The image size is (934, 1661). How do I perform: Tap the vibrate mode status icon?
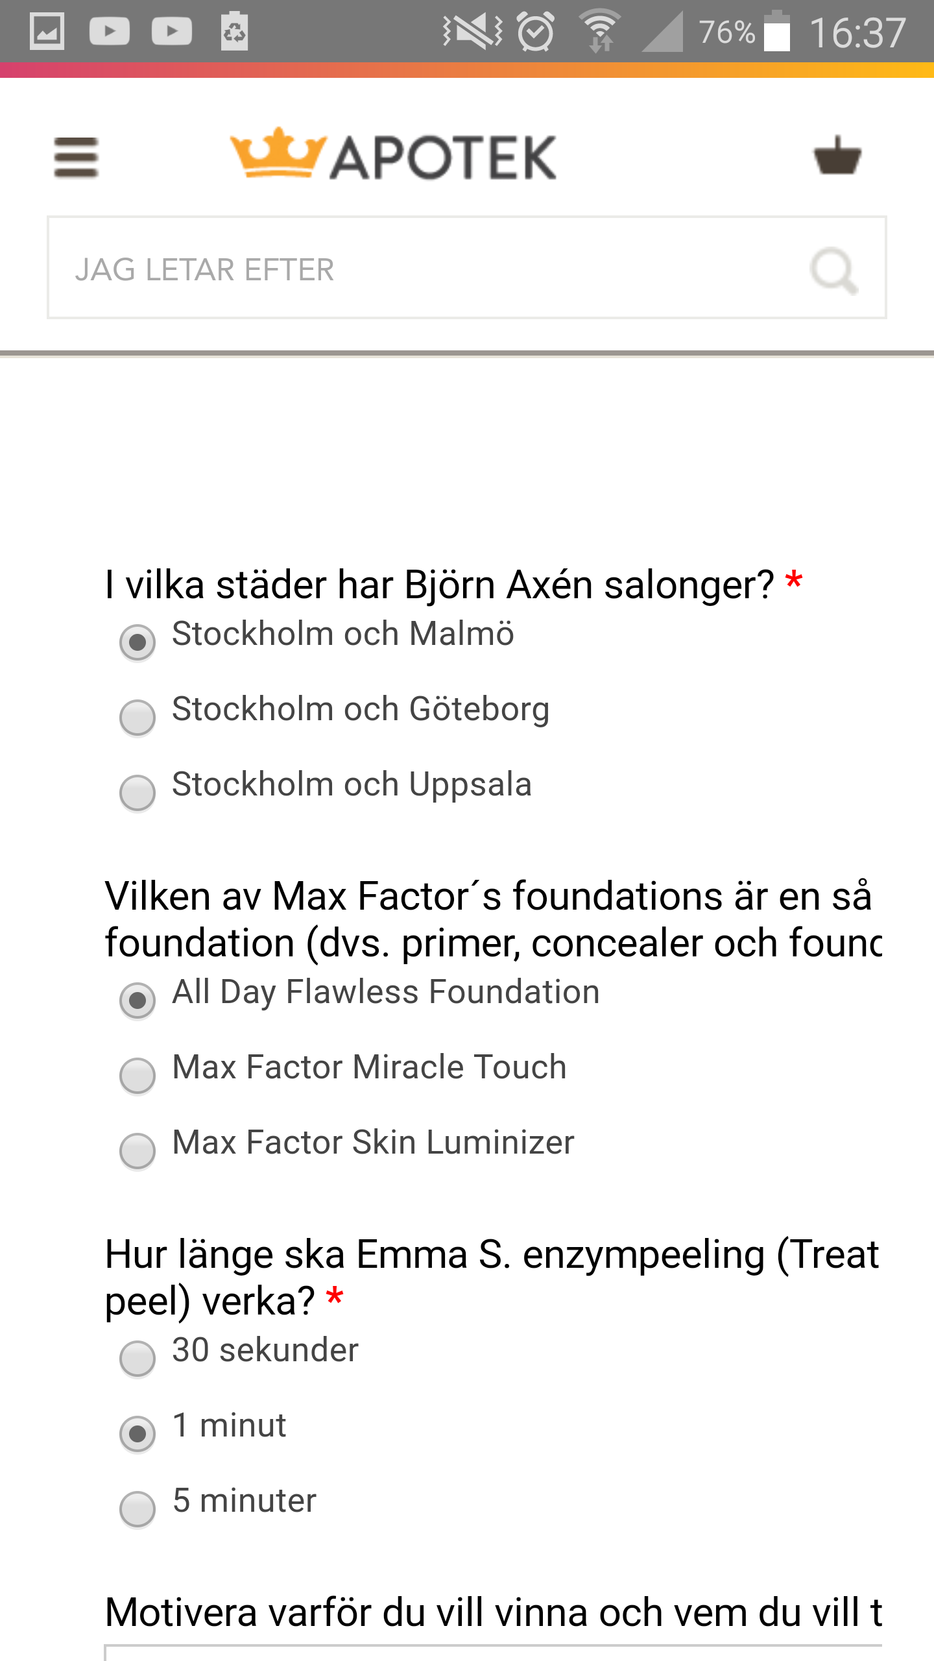coord(472,31)
